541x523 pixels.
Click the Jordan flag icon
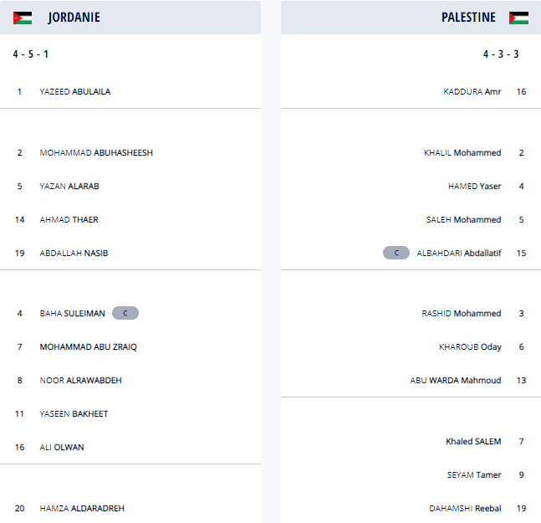tap(23, 18)
